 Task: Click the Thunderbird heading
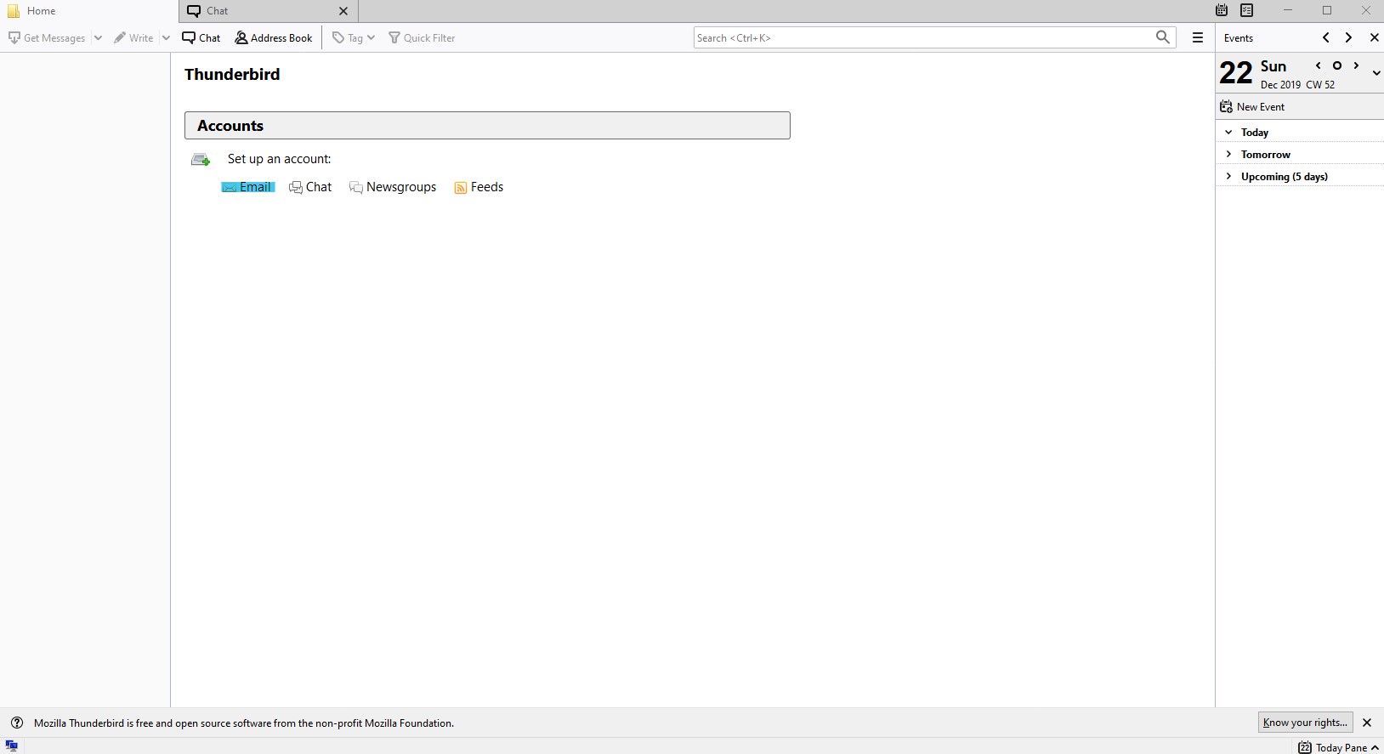232,74
